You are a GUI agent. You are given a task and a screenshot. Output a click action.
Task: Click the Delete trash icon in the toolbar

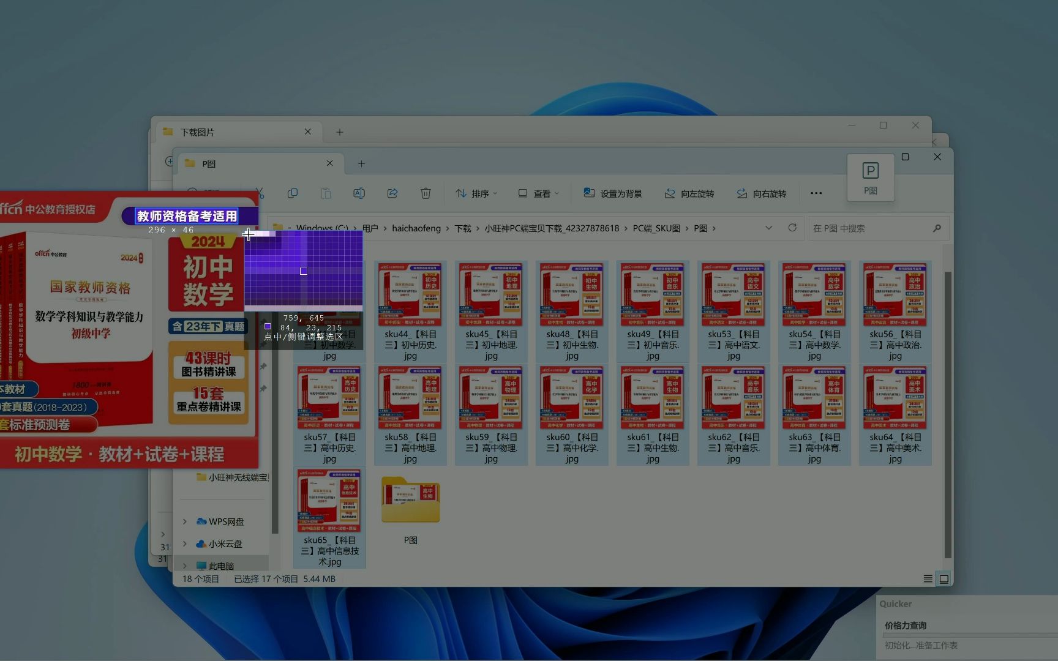tap(426, 193)
